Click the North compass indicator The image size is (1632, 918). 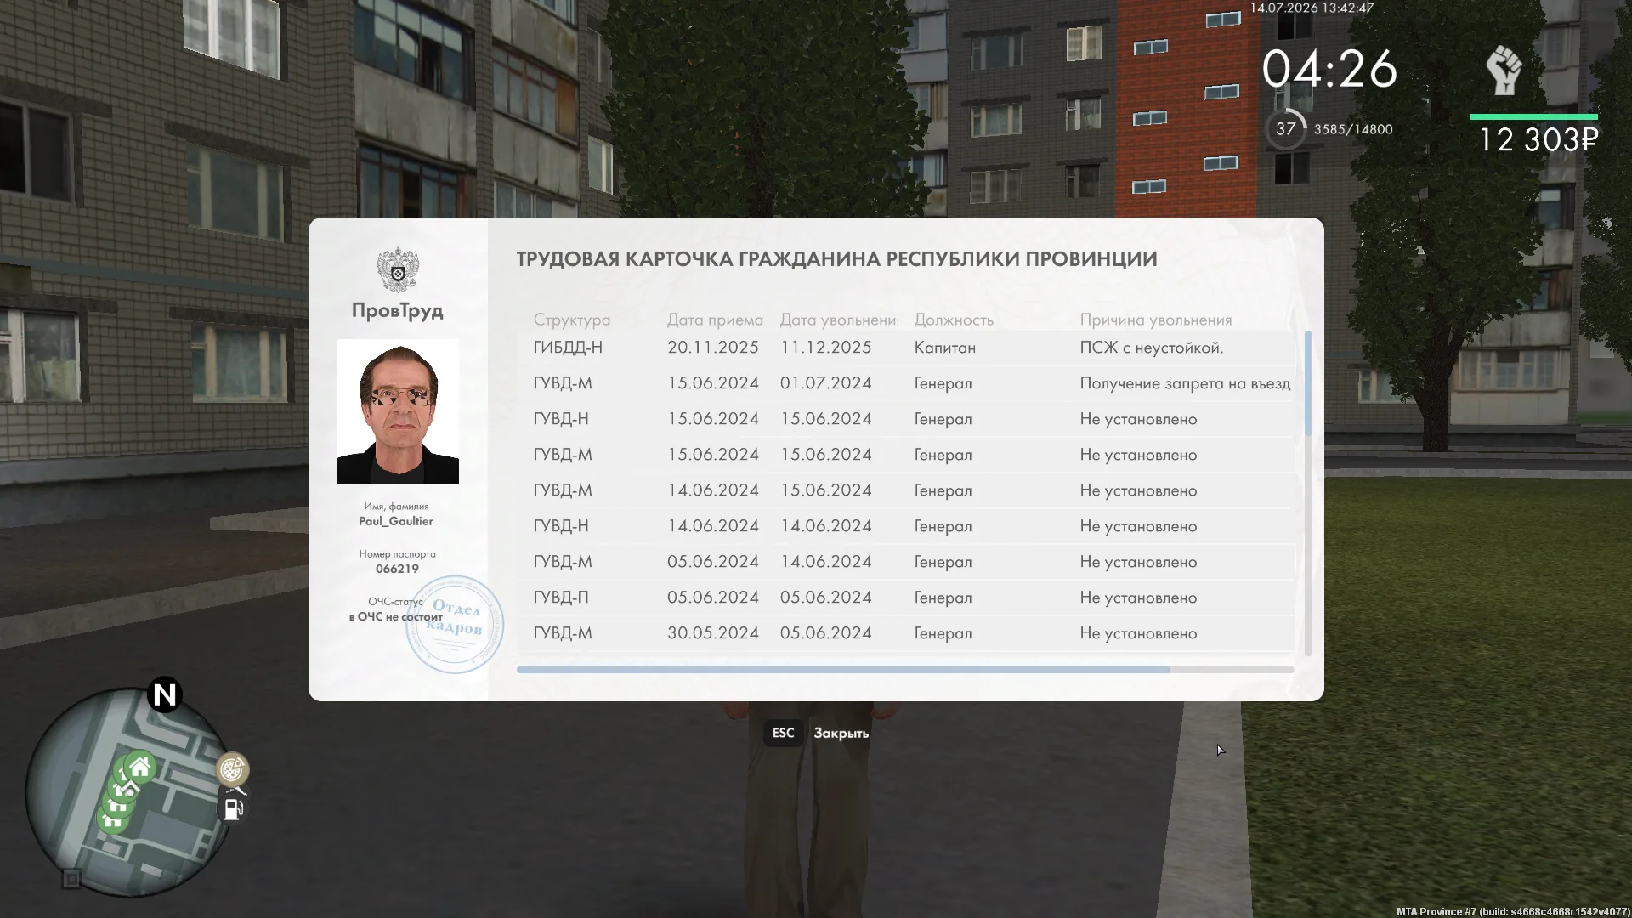coord(165,695)
